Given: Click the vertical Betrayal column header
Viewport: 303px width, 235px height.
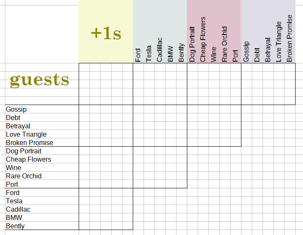Looking at the screenshot, I should pyautogui.click(x=268, y=50).
